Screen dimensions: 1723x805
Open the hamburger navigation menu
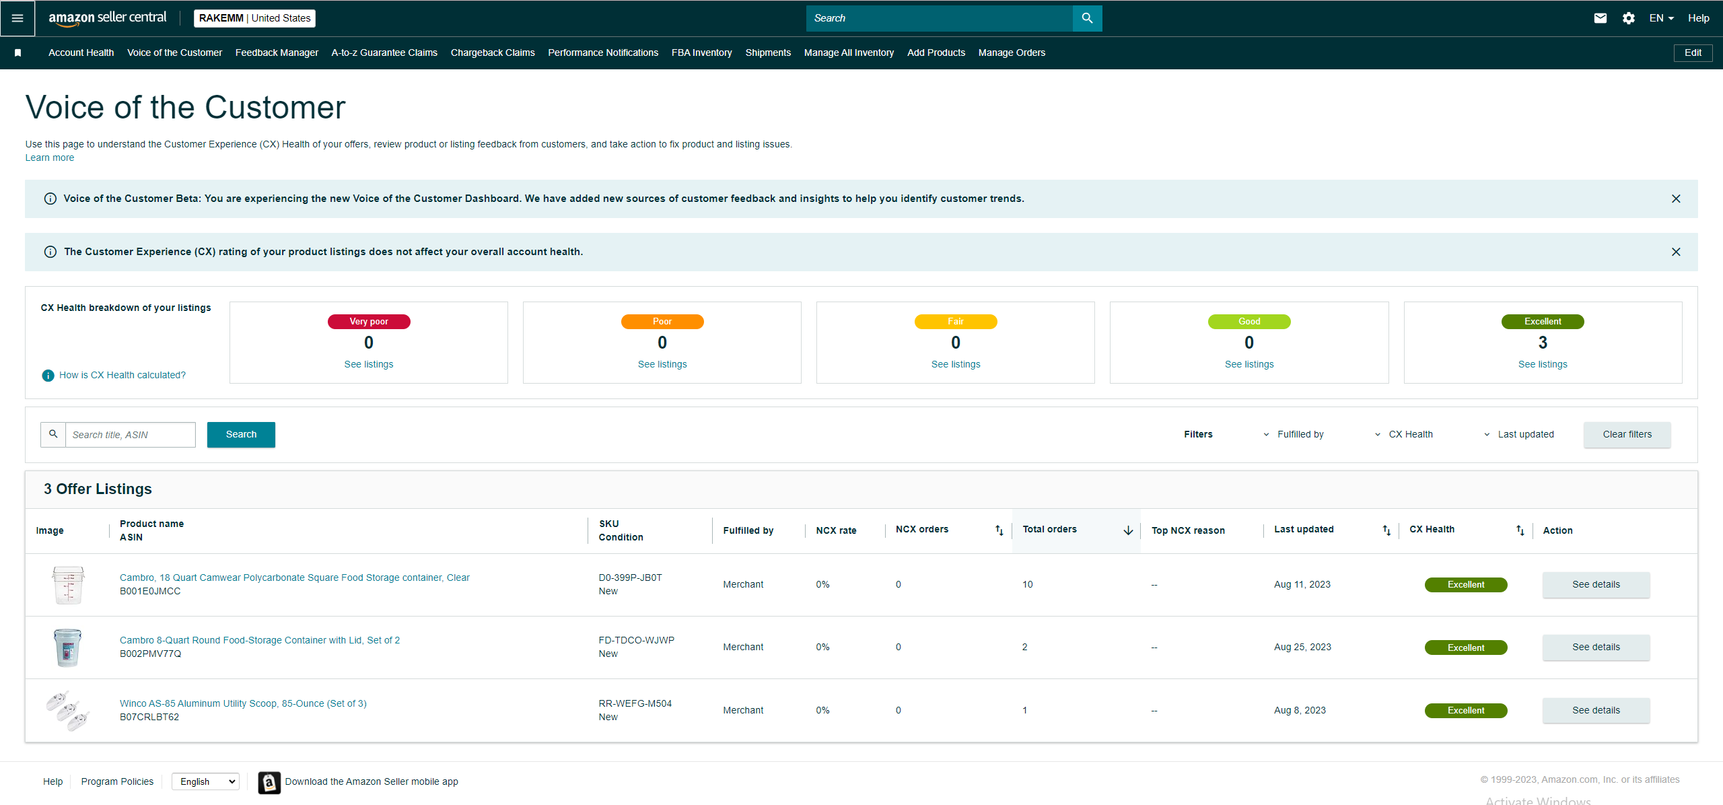17,18
